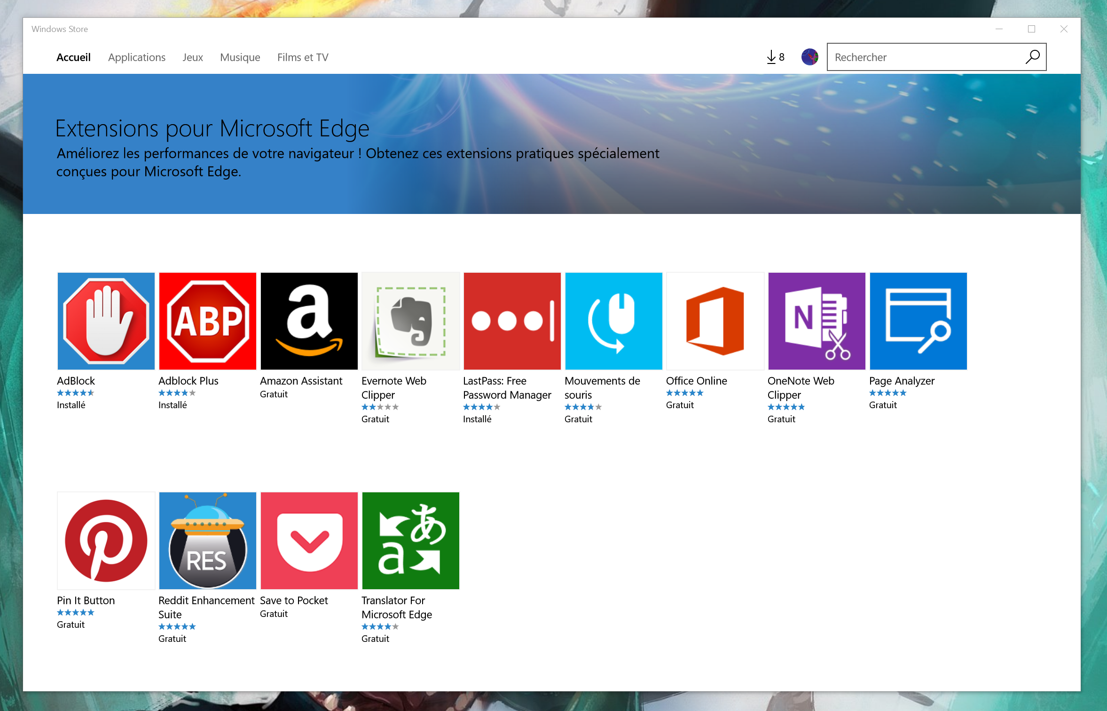Click Installé status under Adblock Plus

[173, 405]
